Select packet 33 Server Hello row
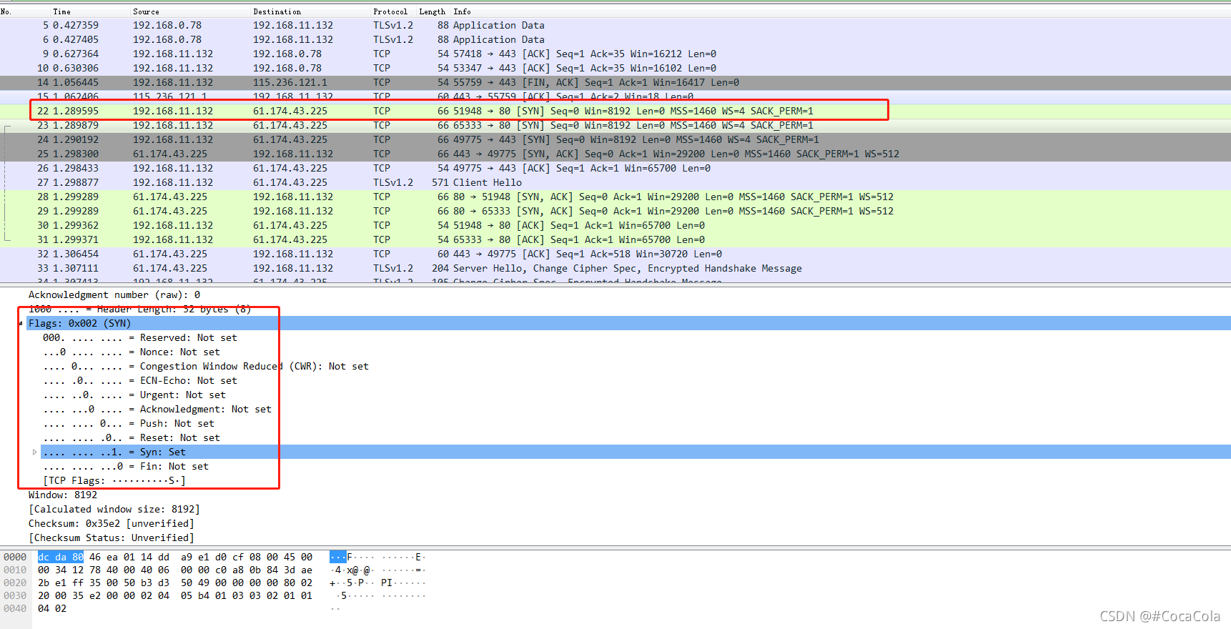The width and height of the screenshot is (1231, 629). [615, 268]
